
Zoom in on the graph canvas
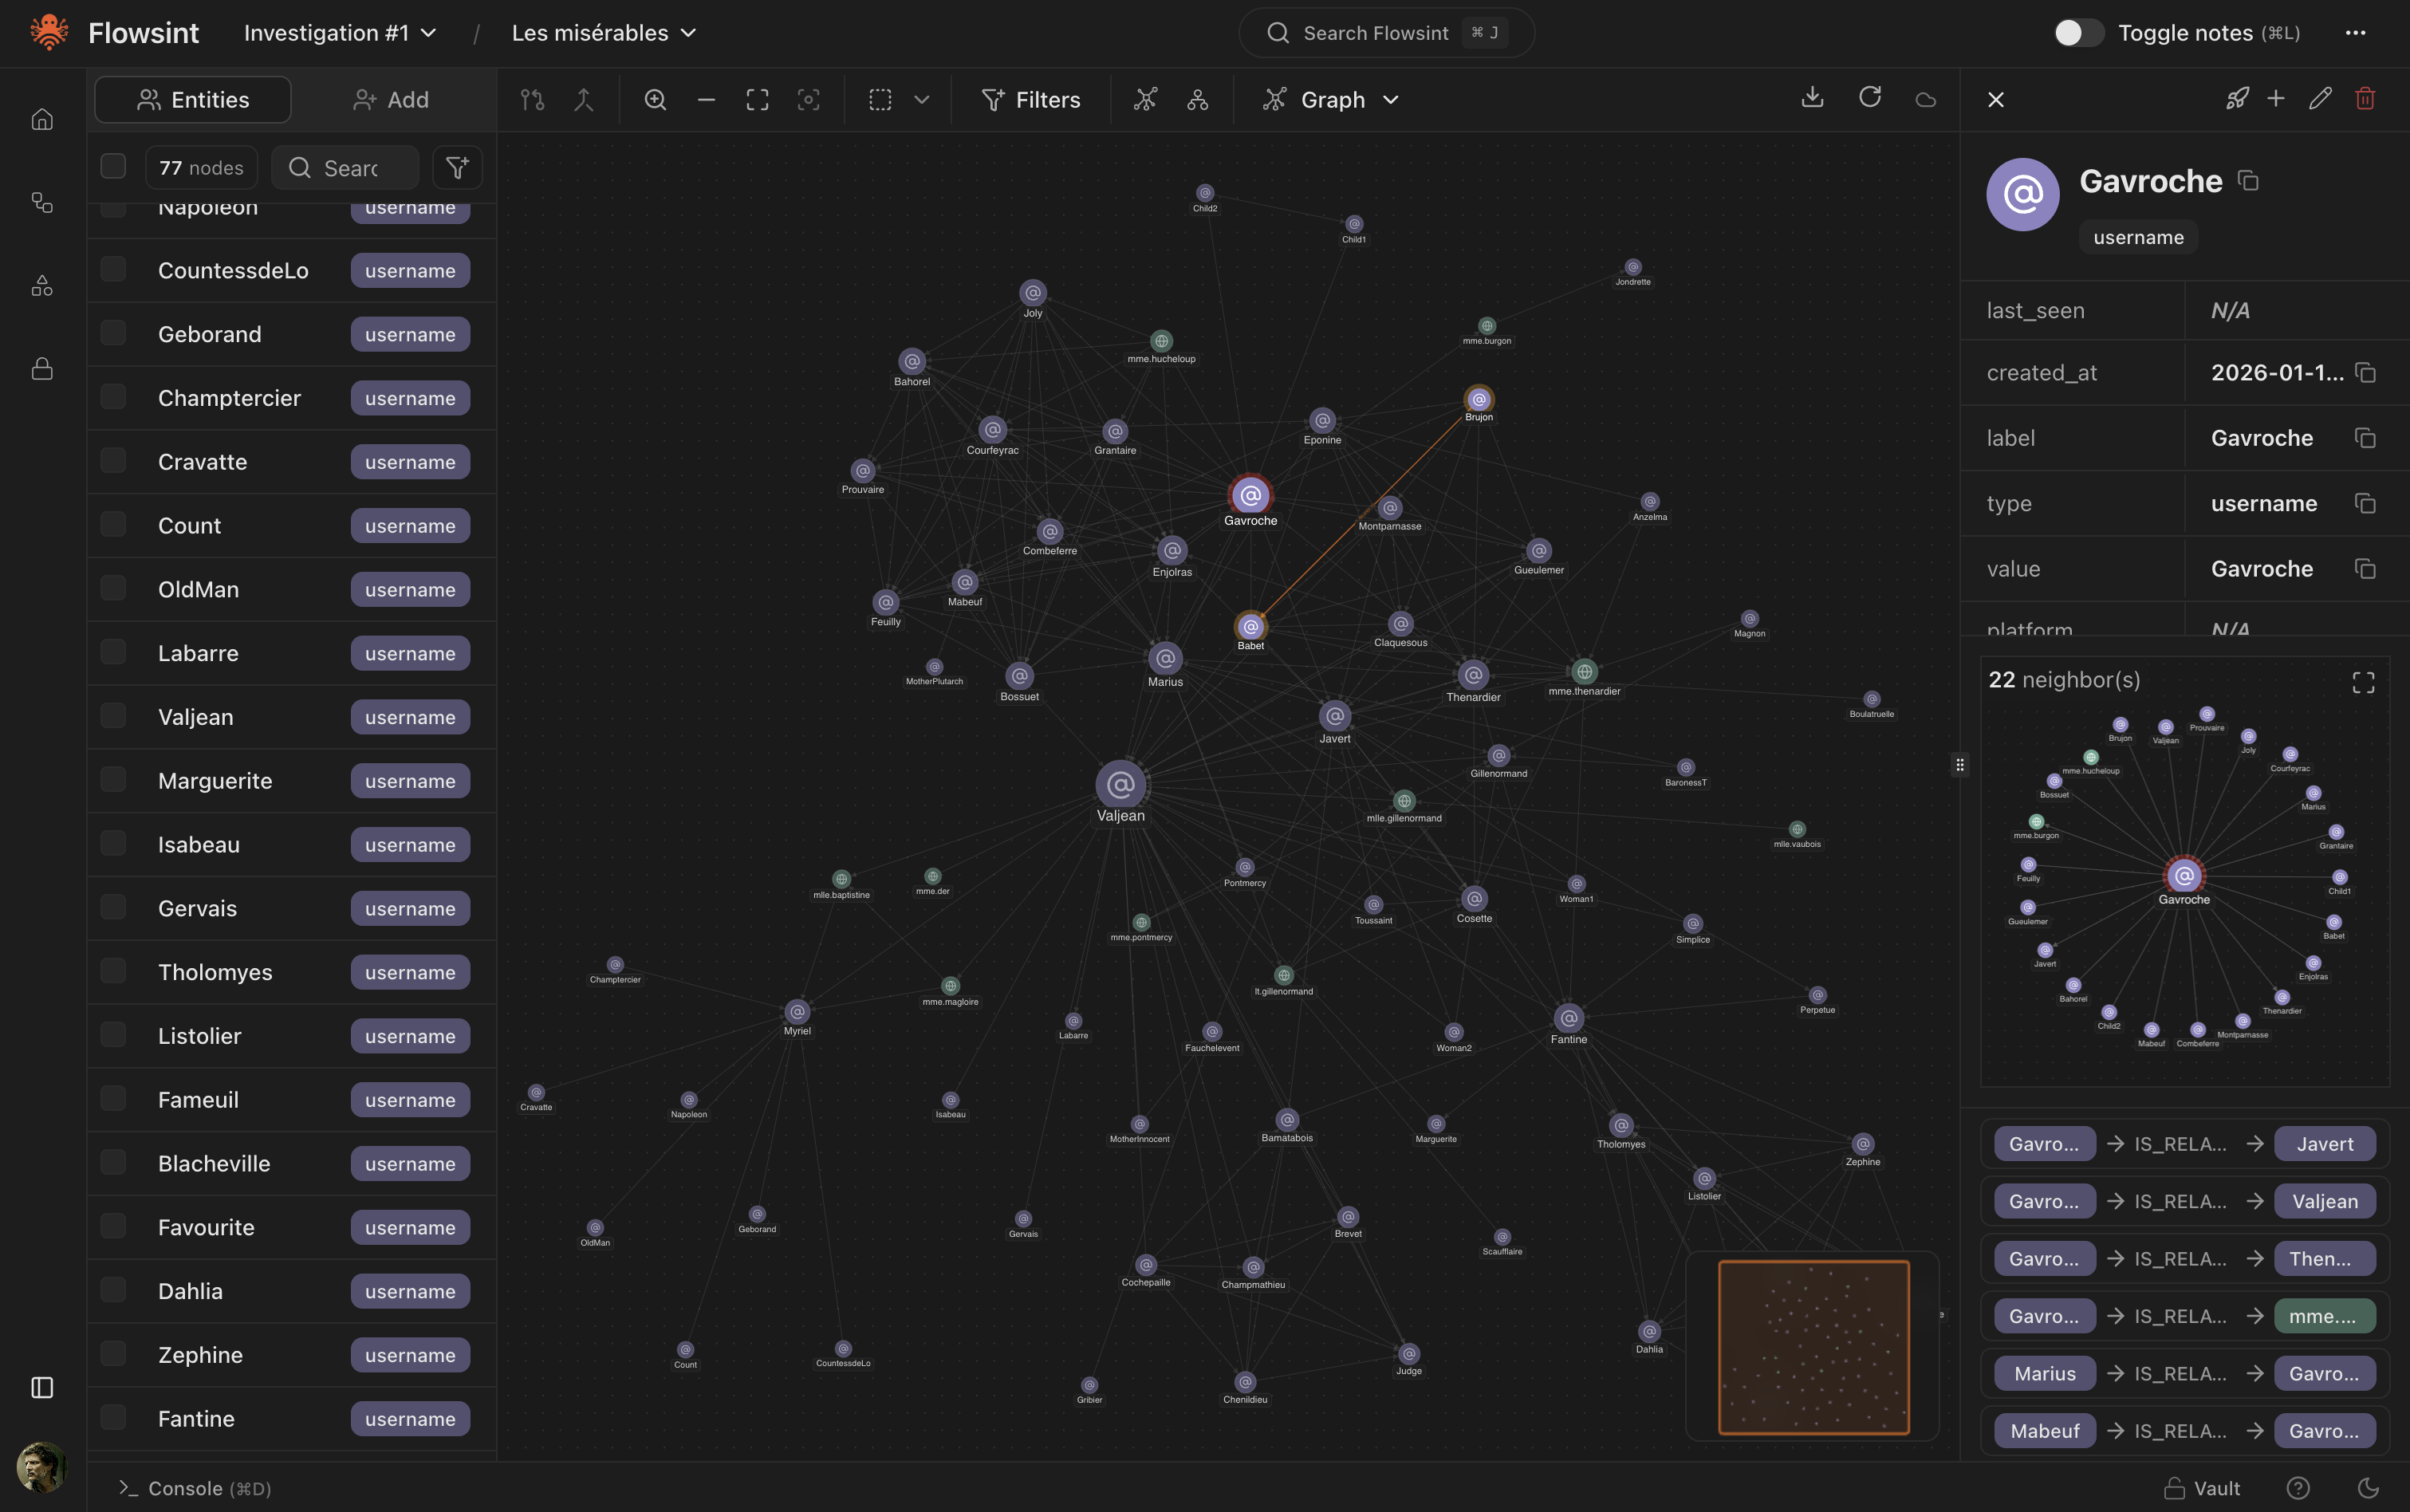[x=655, y=99]
